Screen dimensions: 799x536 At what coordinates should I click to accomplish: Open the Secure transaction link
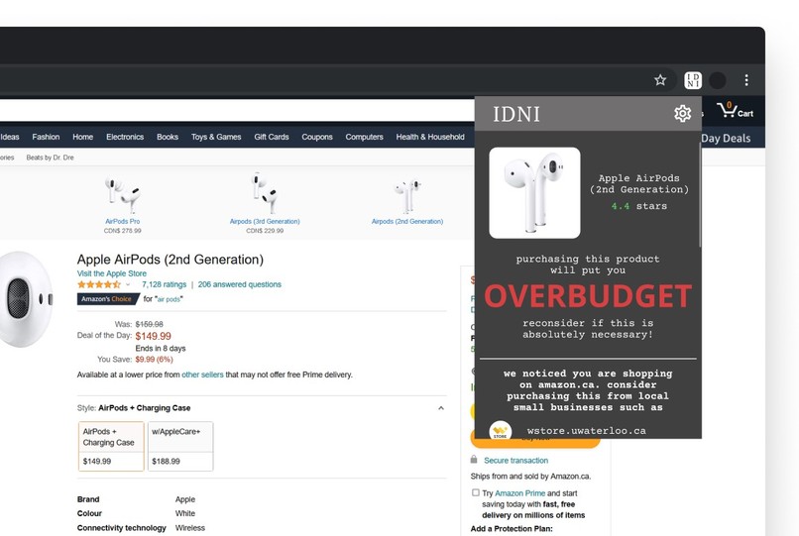click(515, 460)
